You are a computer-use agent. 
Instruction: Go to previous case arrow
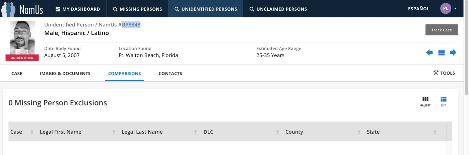429,52
